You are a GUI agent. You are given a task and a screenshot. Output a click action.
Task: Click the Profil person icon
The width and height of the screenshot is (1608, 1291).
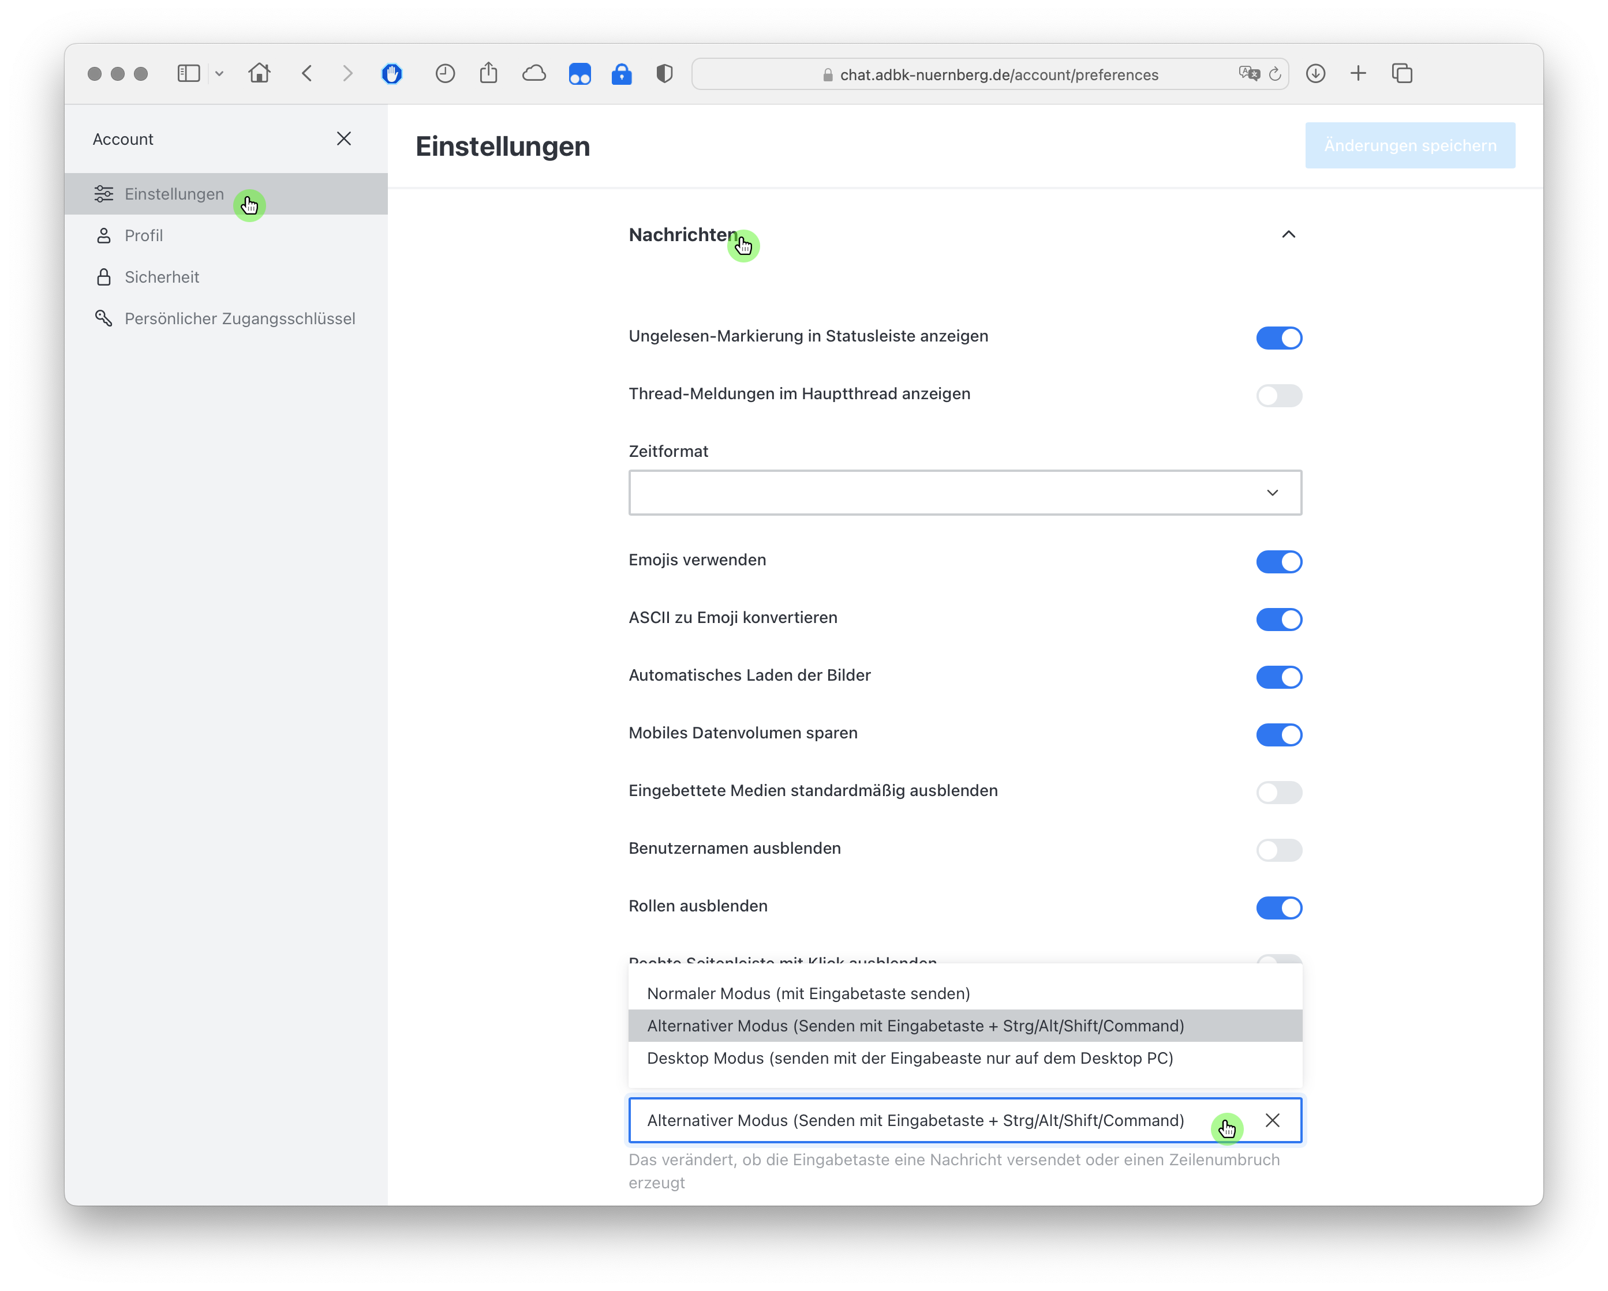point(104,235)
